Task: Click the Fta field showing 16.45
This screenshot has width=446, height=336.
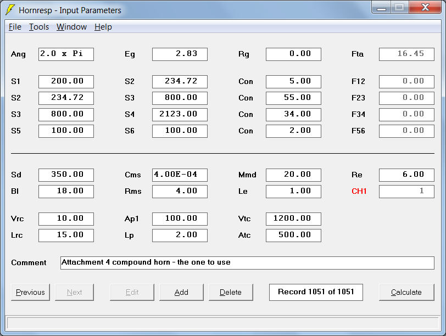Action: pyautogui.click(x=407, y=54)
